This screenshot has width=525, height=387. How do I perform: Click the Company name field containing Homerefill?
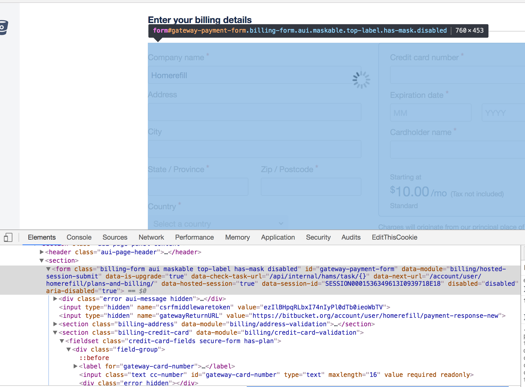[x=255, y=75]
